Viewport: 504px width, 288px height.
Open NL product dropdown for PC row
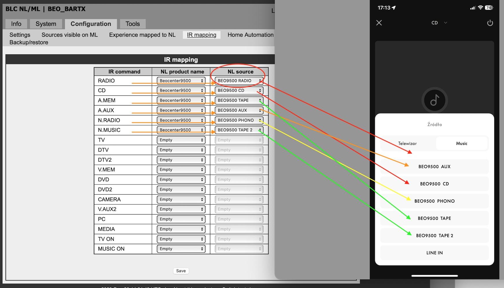(x=181, y=219)
